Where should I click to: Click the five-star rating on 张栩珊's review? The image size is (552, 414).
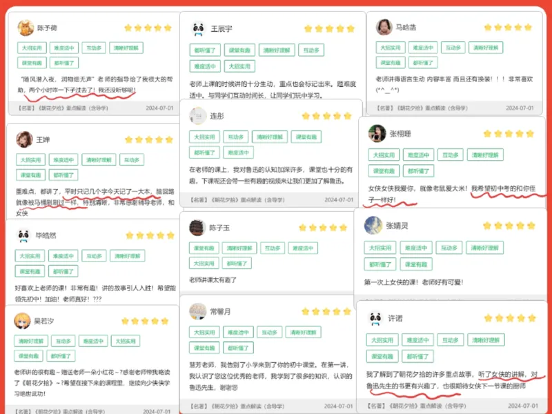[509, 133]
